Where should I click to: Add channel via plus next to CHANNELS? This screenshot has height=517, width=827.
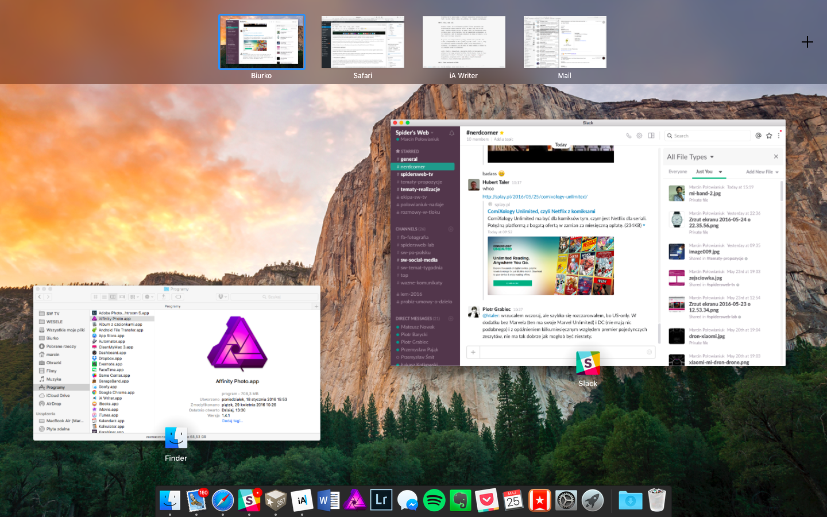click(451, 229)
